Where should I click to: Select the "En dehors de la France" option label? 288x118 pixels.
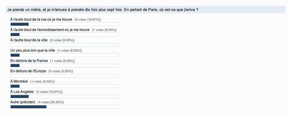[29, 61]
